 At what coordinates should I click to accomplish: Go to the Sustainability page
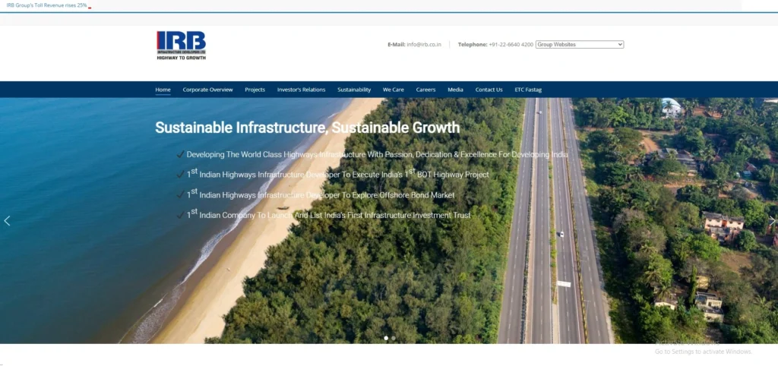click(x=354, y=90)
